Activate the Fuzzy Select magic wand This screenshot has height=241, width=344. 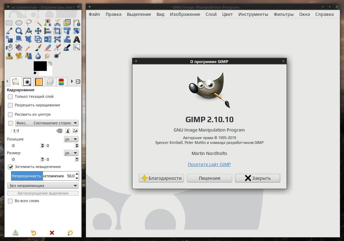(38, 23)
